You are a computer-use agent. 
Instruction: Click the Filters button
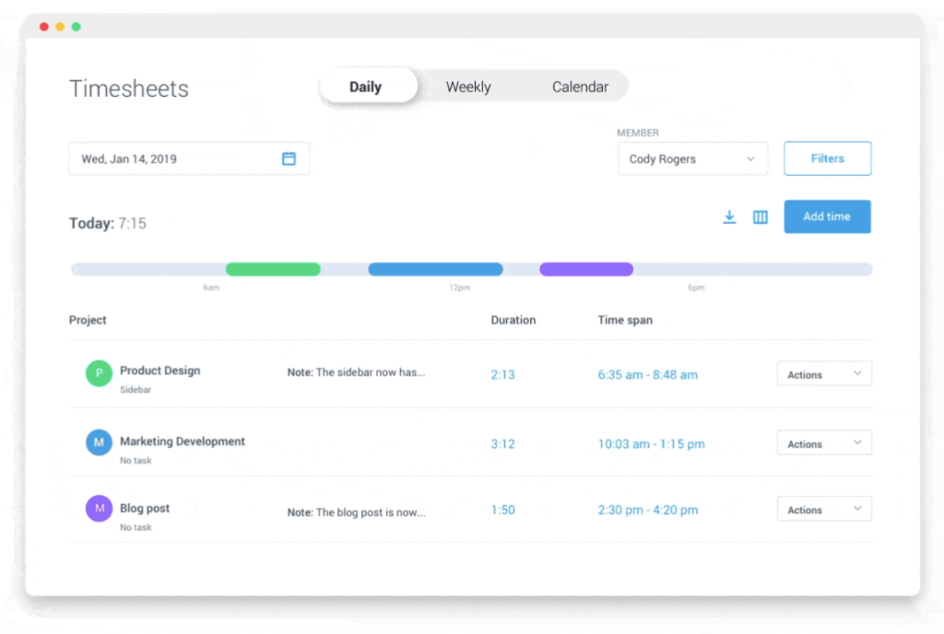click(827, 158)
